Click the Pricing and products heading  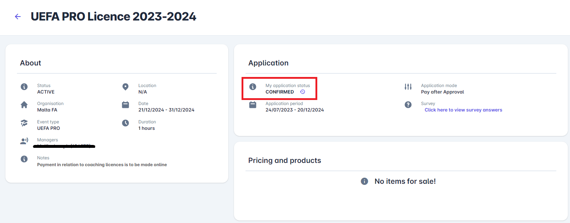click(284, 160)
